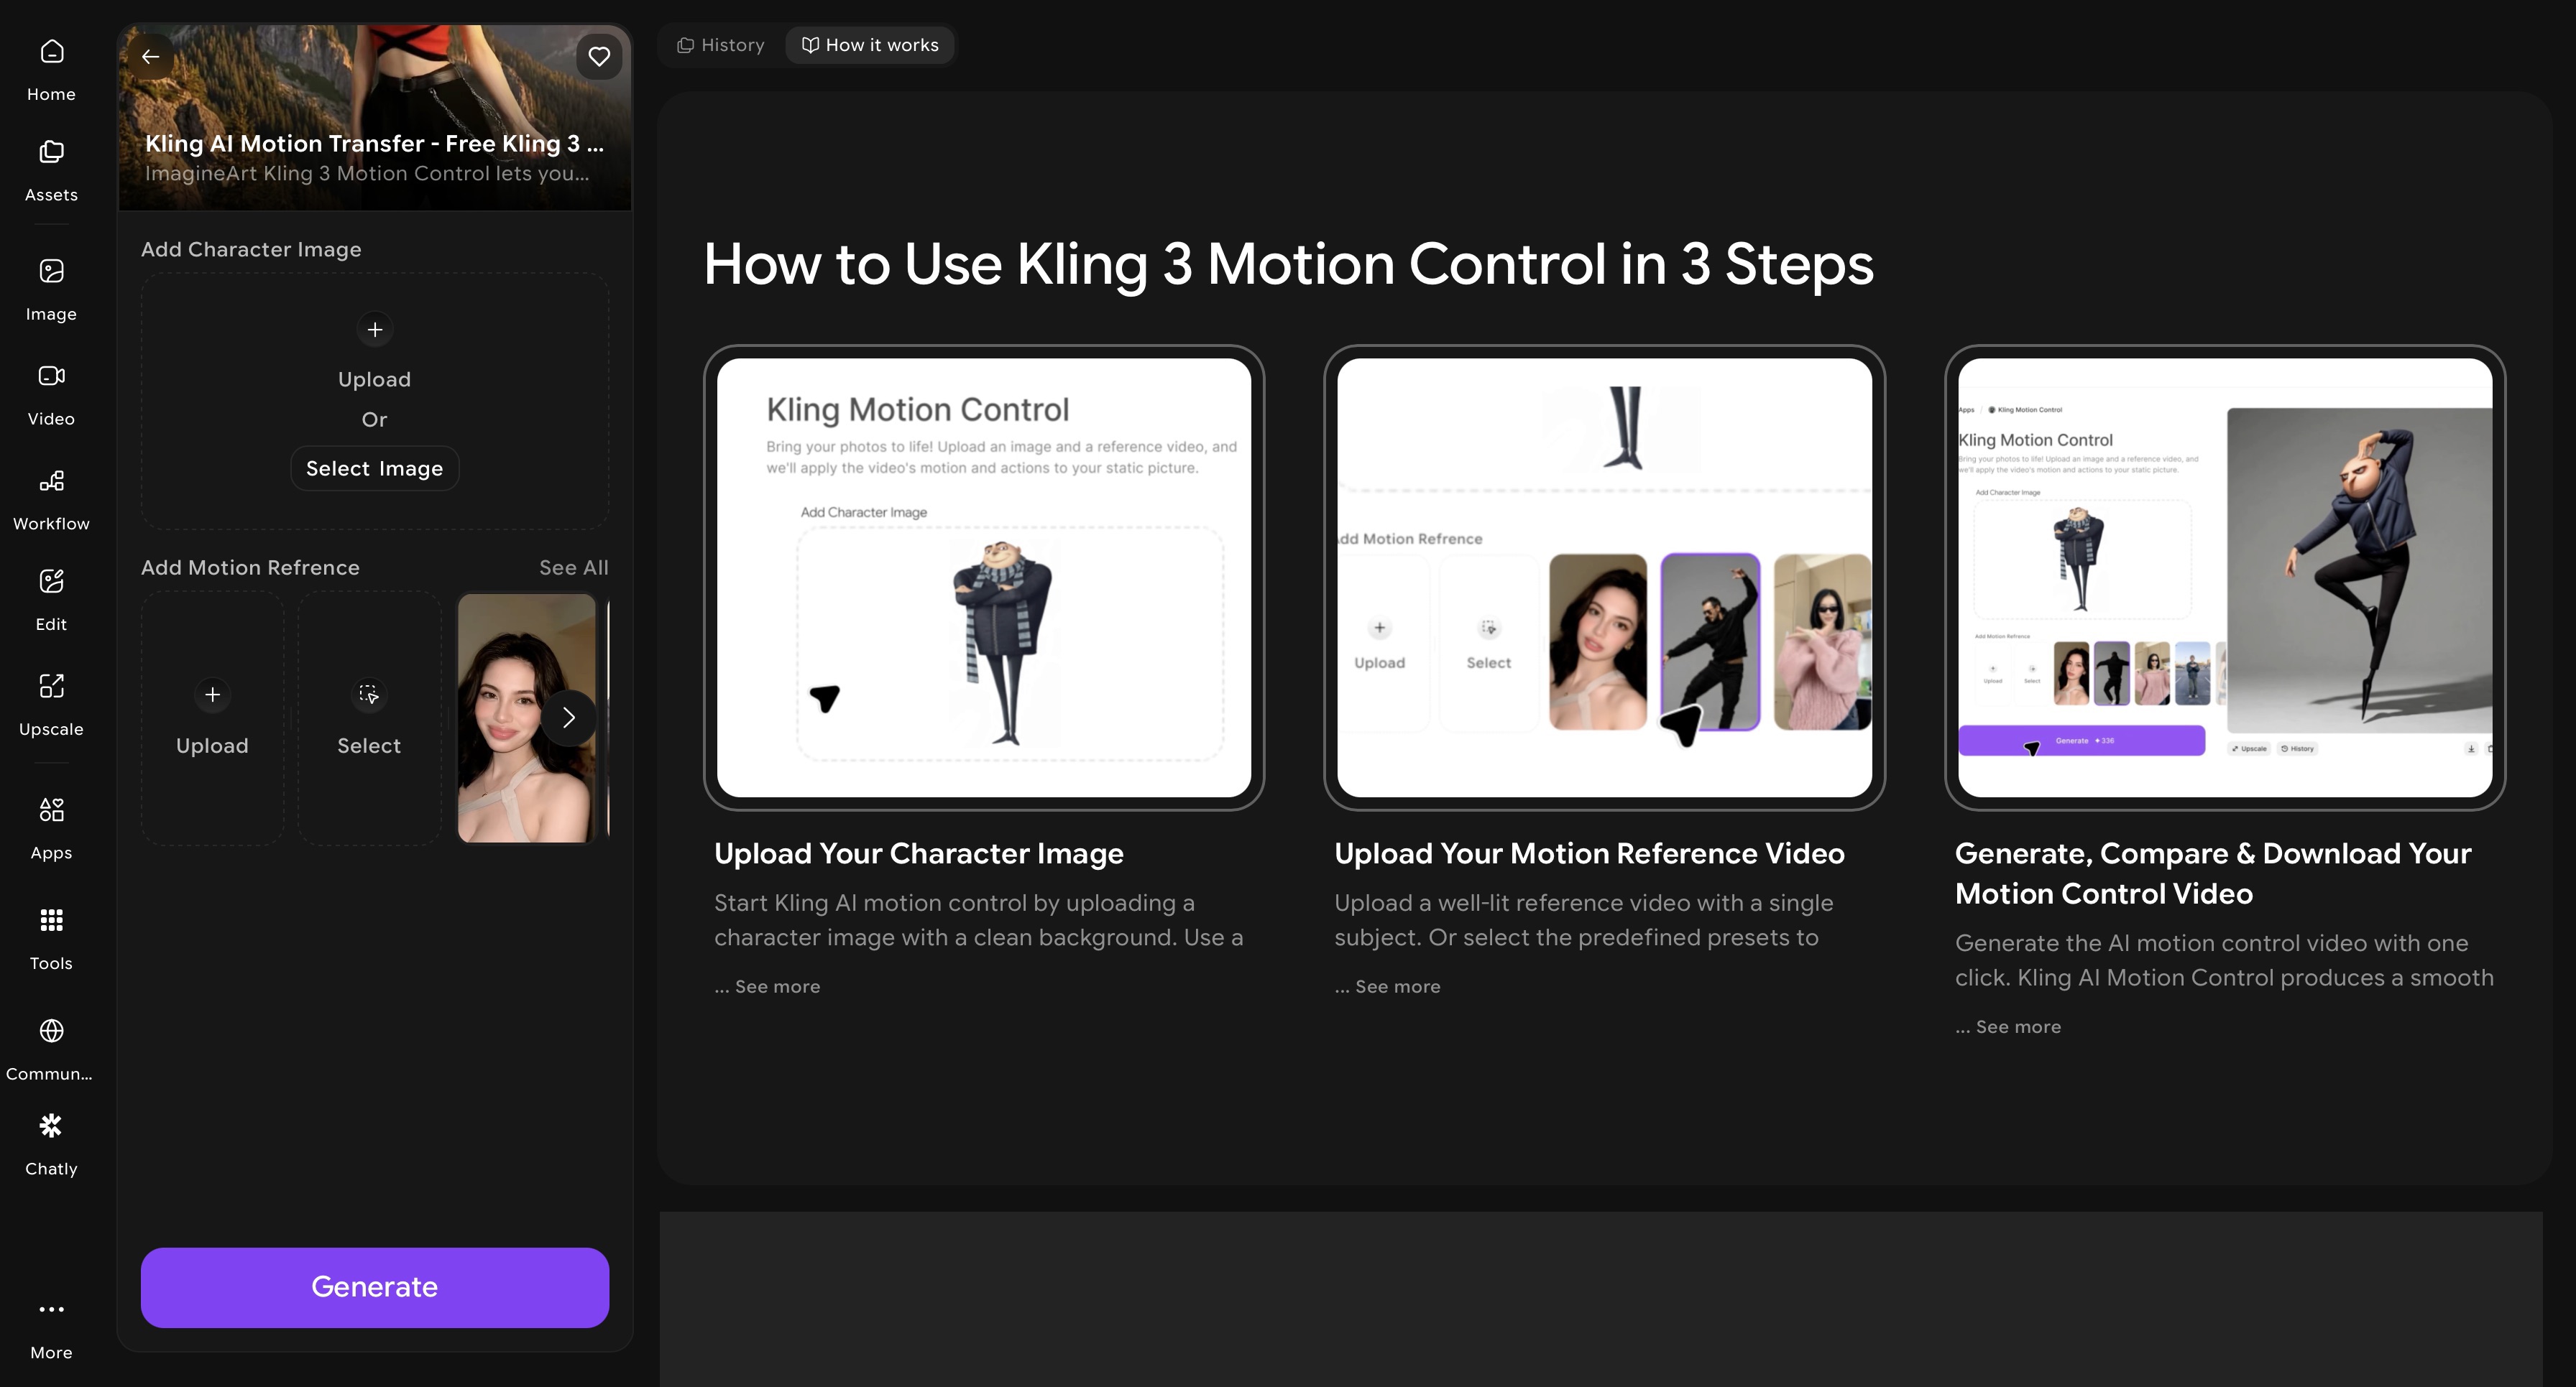This screenshot has height=1387, width=2576.
Task: Click the purple Generate button
Action: pos(374,1286)
